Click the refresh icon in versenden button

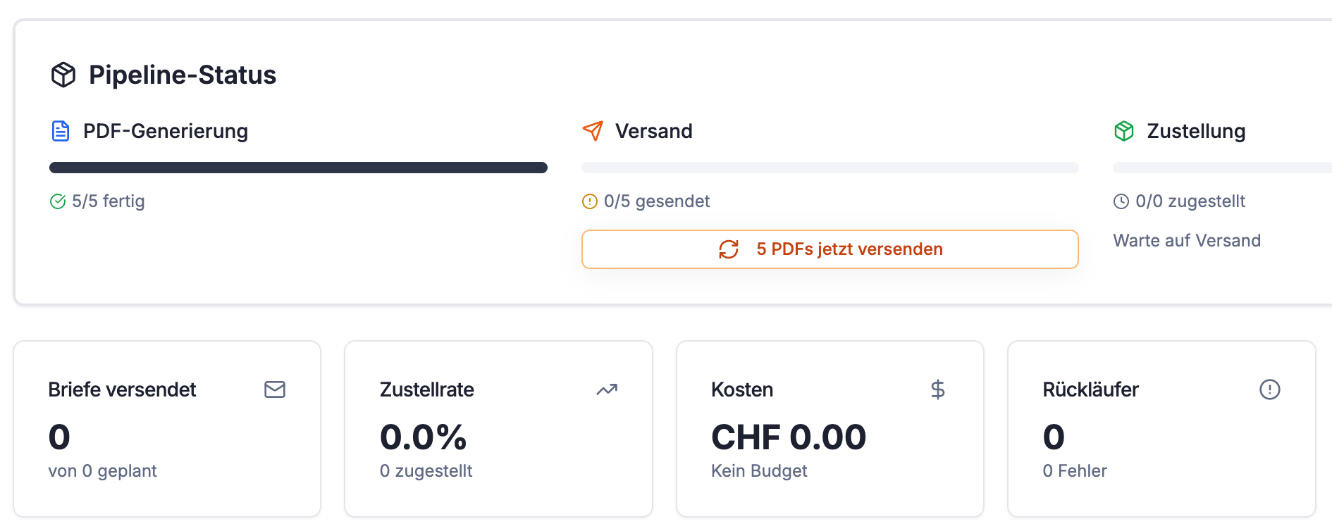729,249
